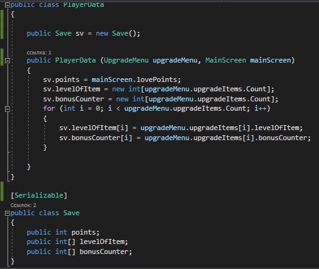Click 'sv.bonusCounter[i]' inside the loop
This screenshot has height=269, width=319.
(96, 138)
